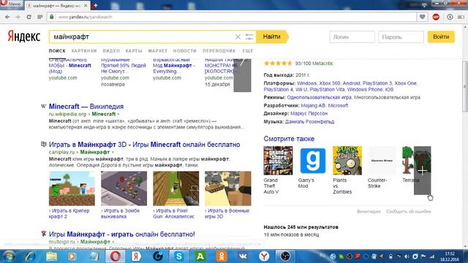This screenshot has height=263, width=468.
Task: Open the Играть в Крипер крафт 2 thumbnail
Action: pyautogui.click(x=72, y=188)
